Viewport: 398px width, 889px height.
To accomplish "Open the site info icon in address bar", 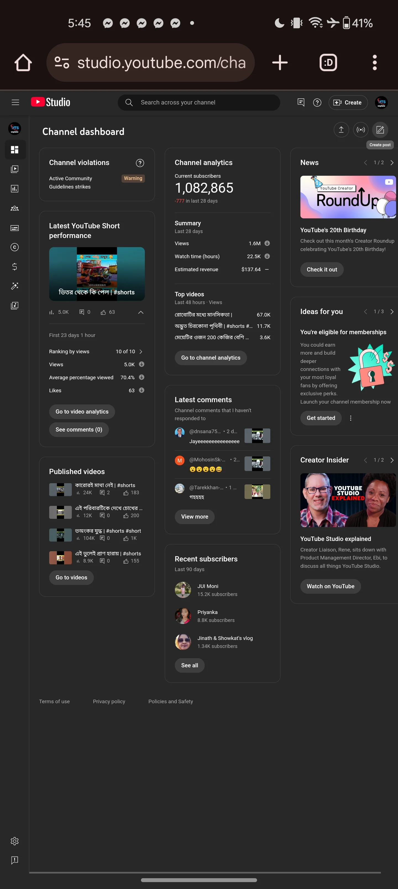I will coord(62,62).
